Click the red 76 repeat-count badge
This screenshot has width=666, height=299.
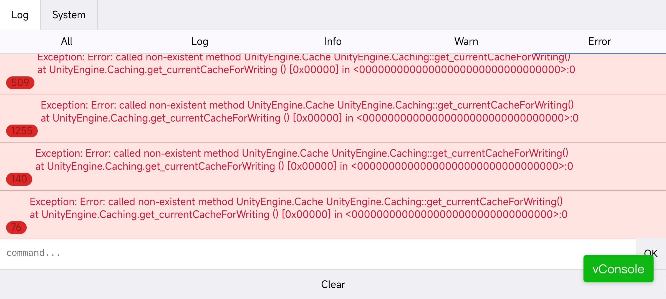[x=16, y=227]
